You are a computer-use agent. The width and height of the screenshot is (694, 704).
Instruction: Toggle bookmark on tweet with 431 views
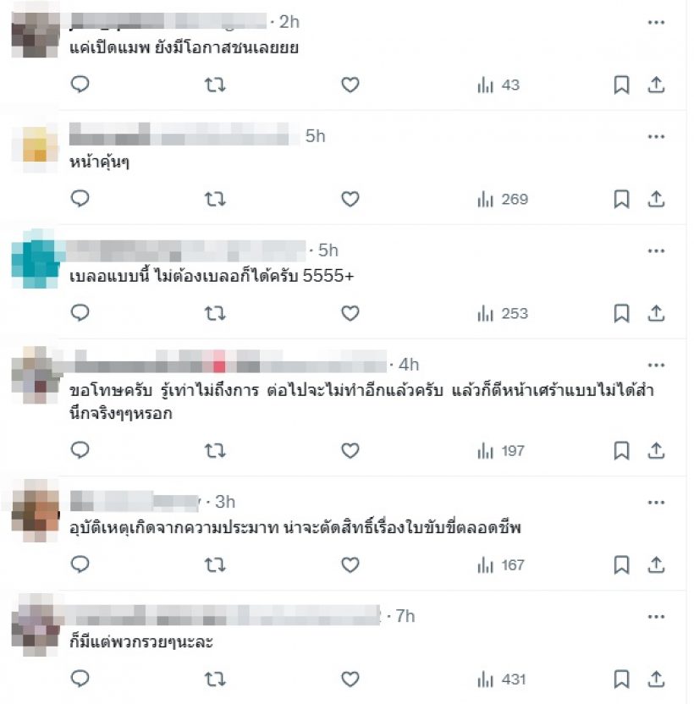(x=621, y=679)
